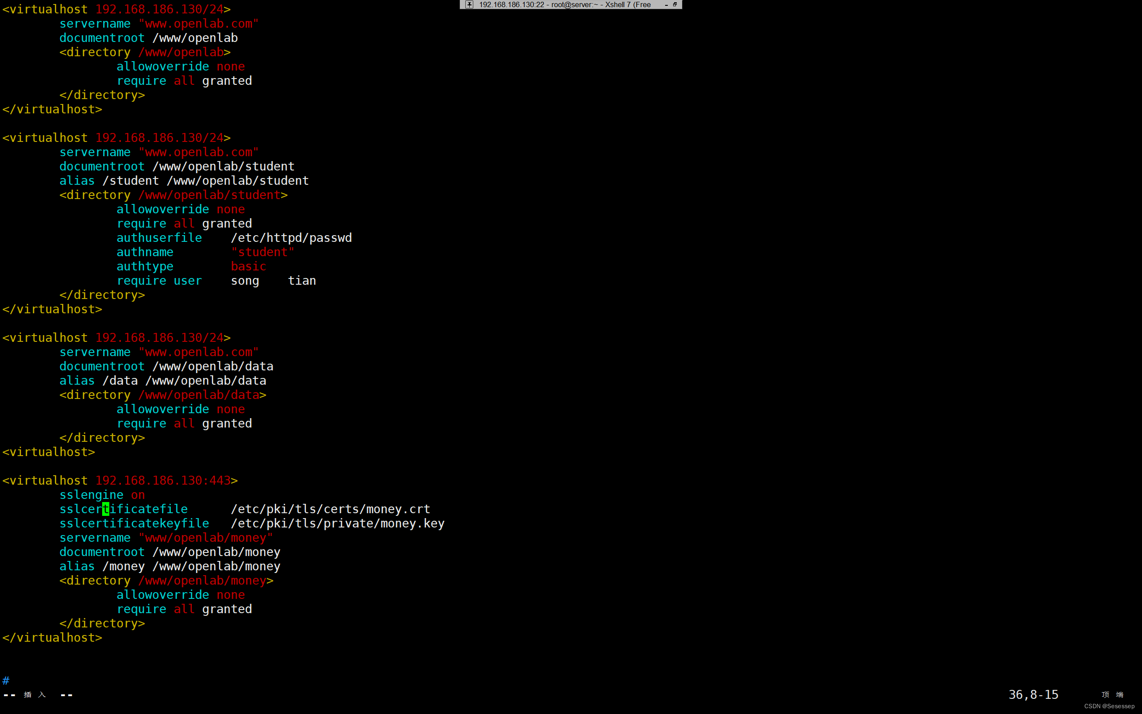Click the username 'tian'
Viewport: 1142px width, 714px height.
click(302, 281)
